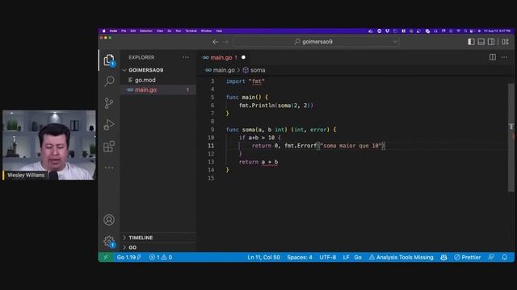The width and height of the screenshot is (517, 290).
Task: Open the Explorer view in activity bar
Action: (x=109, y=60)
